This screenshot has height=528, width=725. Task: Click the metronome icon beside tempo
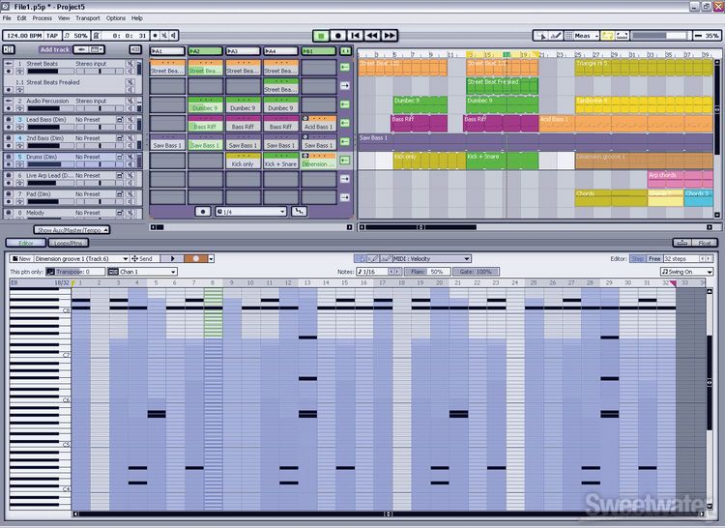65,35
